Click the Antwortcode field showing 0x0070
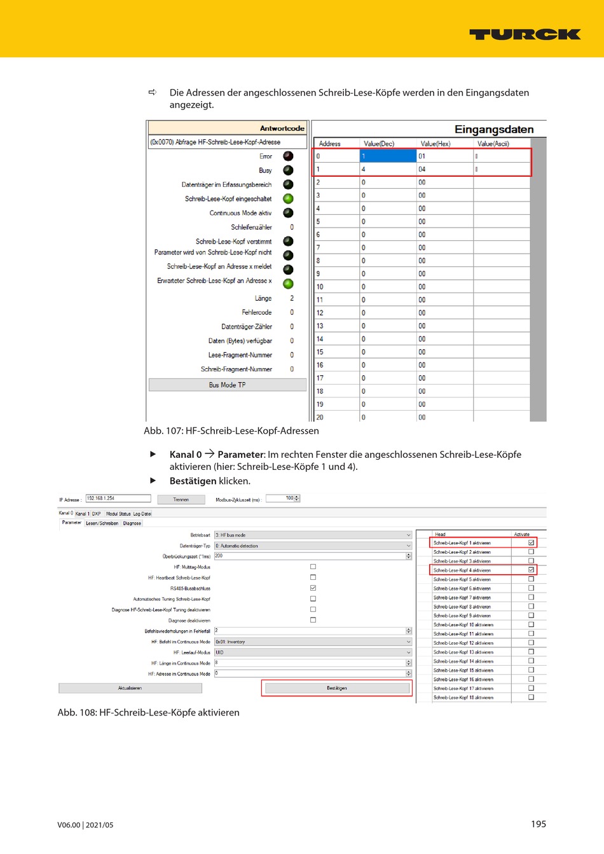Viewport: 604px width, 854px height. click(x=227, y=142)
